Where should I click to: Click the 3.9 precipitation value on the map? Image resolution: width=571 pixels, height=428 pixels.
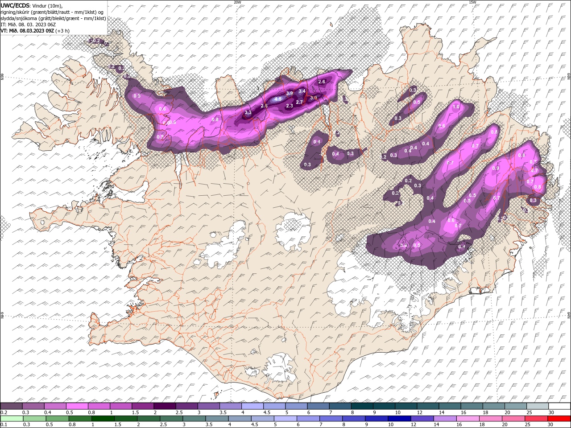pyautogui.click(x=289, y=93)
